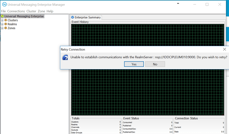The width and height of the screenshot is (229, 134).
Task: Click the Enterprise Summary tab info icon
Action: pos(72,17)
